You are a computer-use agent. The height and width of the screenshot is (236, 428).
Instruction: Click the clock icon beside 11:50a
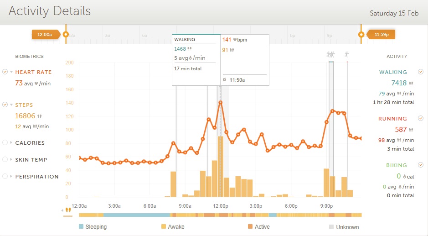224,80
